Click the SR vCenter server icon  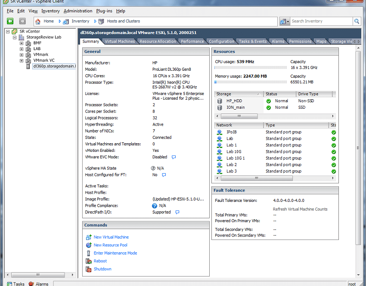click(15, 31)
